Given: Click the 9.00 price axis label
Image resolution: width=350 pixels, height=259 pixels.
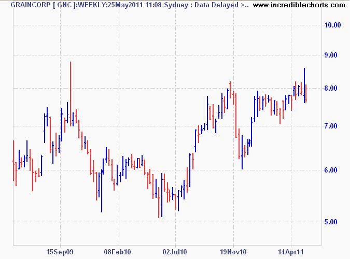Looking at the screenshot, I should pos(331,55).
